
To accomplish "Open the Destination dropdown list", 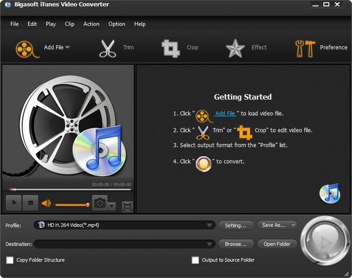I will (x=210, y=244).
